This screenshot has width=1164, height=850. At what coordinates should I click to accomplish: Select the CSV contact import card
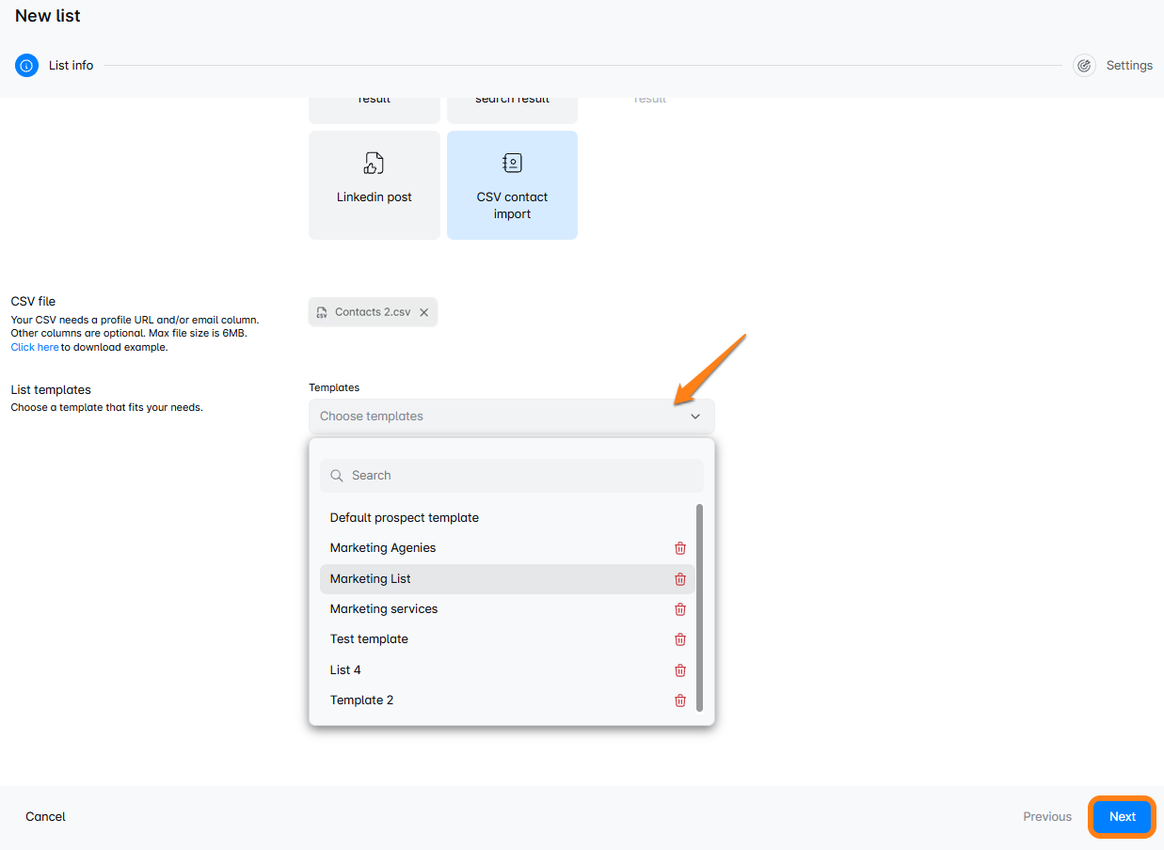pos(512,185)
